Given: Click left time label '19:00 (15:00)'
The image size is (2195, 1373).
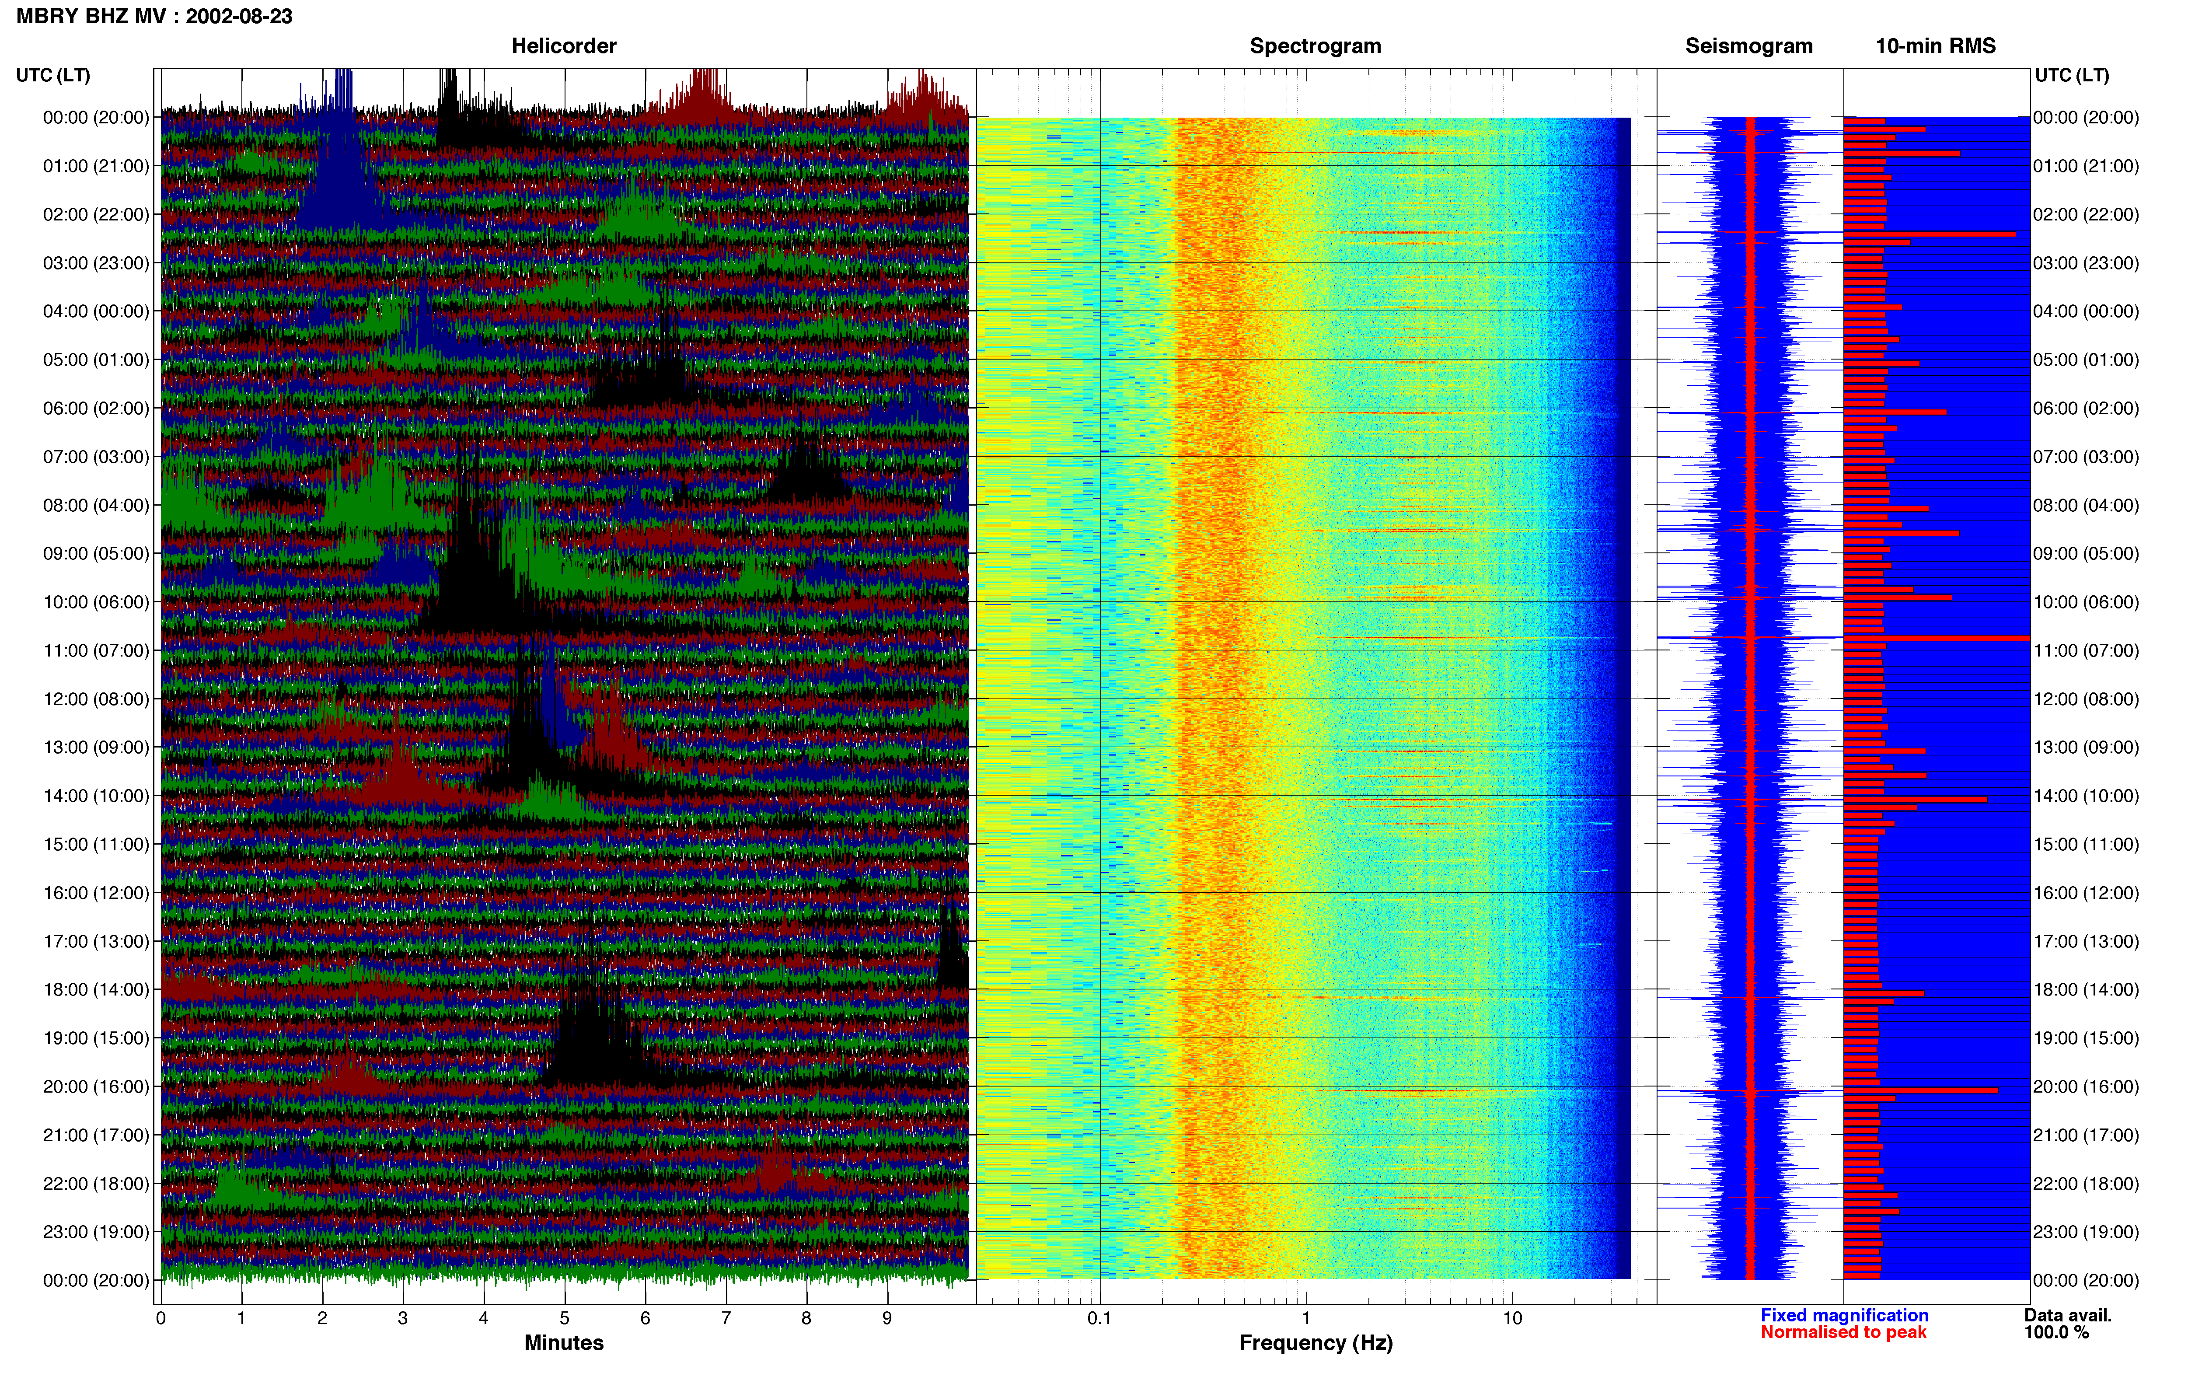Looking at the screenshot, I should 96,1038.
